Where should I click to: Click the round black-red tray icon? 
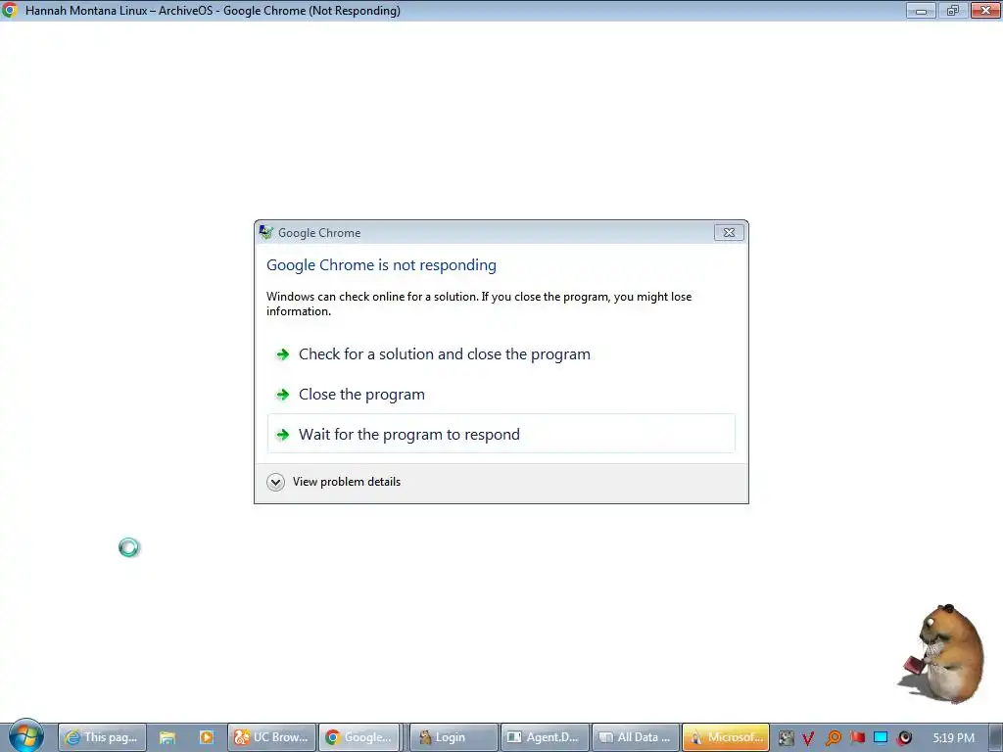(x=904, y=738)
